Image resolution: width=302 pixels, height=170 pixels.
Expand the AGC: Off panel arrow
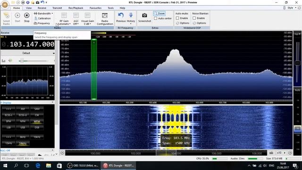click(x=52, y=150)
